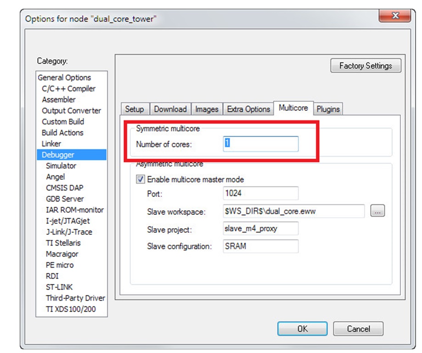Switch to the Setup tab
This screenshot has height=353, width=422.
pos(135,109)
